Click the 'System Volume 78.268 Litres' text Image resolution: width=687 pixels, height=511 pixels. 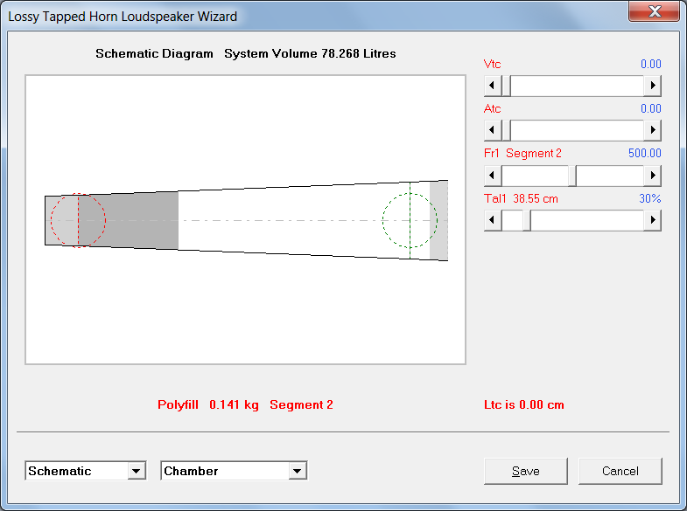(x=310, y=54)
